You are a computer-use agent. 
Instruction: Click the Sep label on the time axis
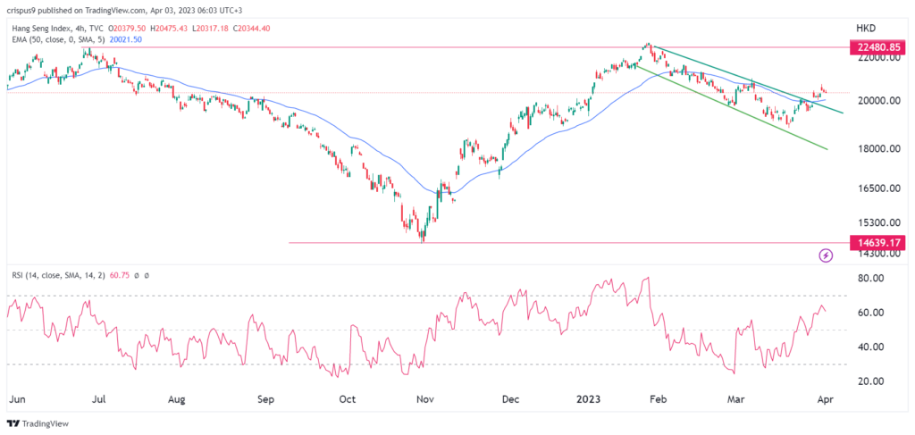265,400
